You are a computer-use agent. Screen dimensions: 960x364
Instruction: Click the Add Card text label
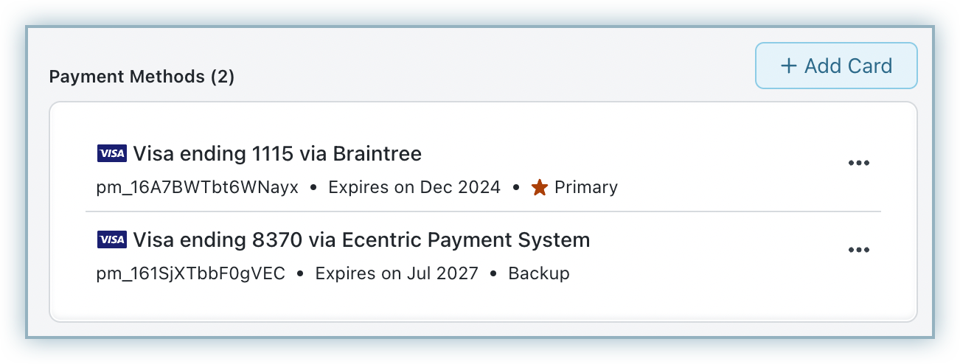[848, 66]
